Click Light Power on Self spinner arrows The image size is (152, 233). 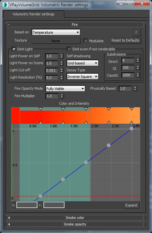coord(62,56)
